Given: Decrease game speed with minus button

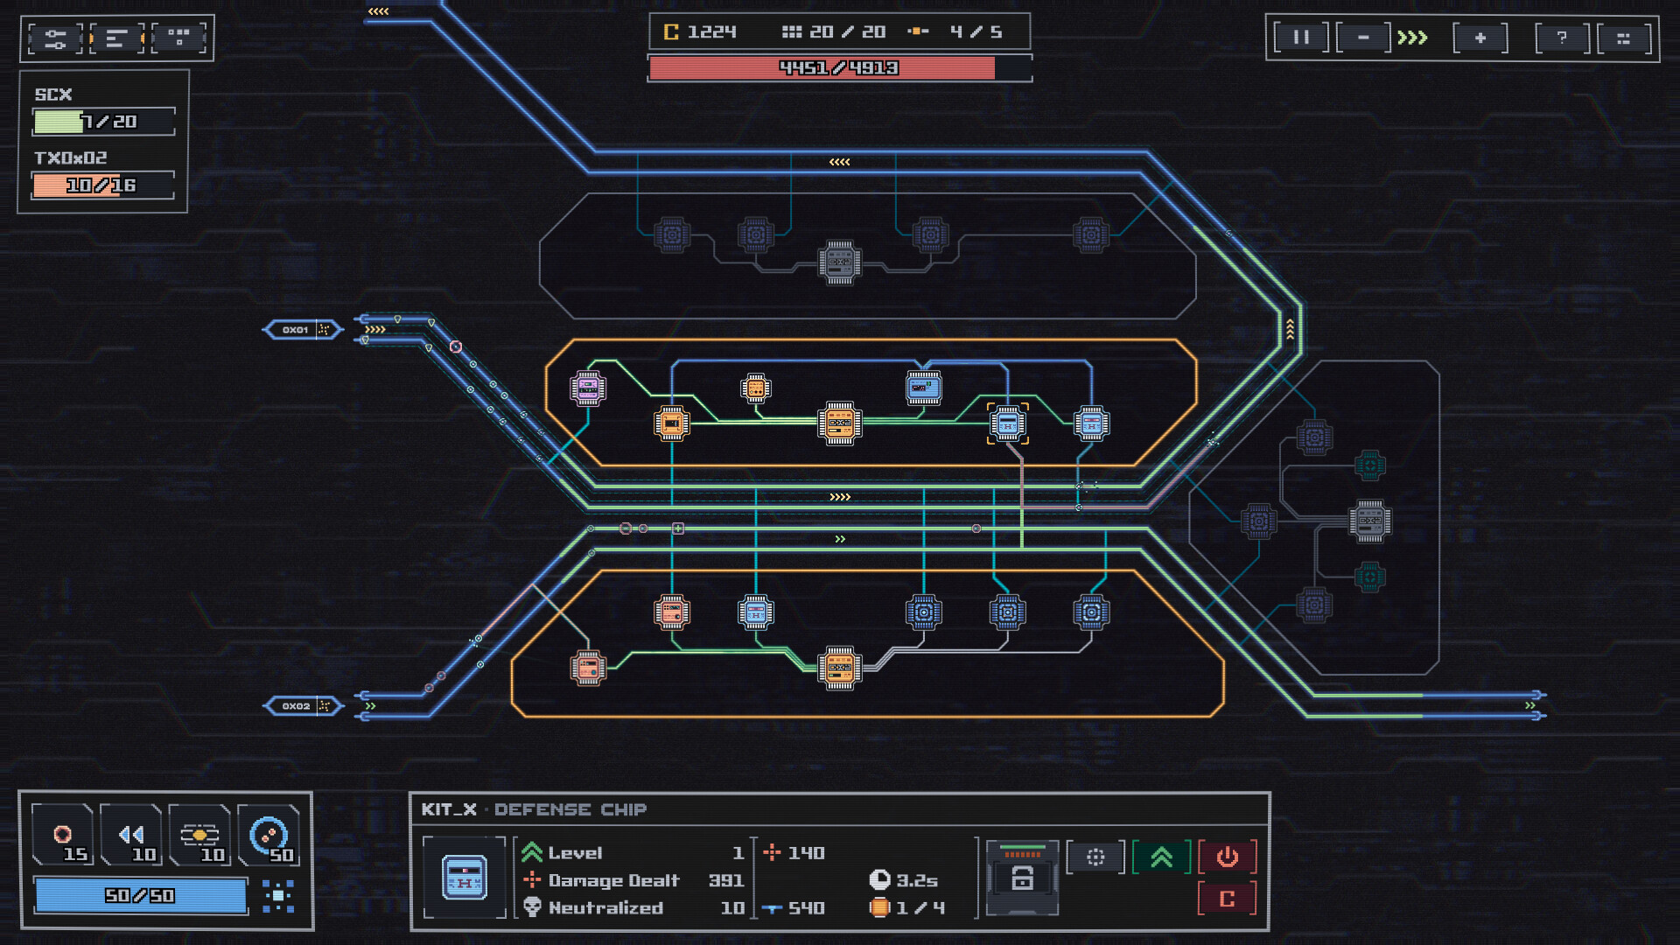Looking at the screenshot, I should point(1363,38).
